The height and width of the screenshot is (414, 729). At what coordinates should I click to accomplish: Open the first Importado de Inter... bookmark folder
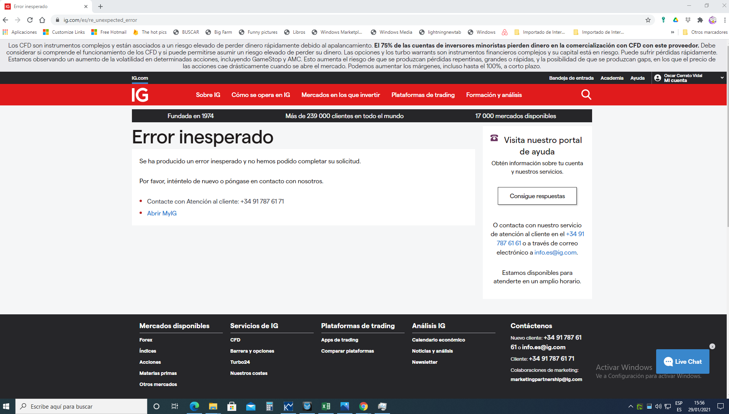click(x=540, y=32)
